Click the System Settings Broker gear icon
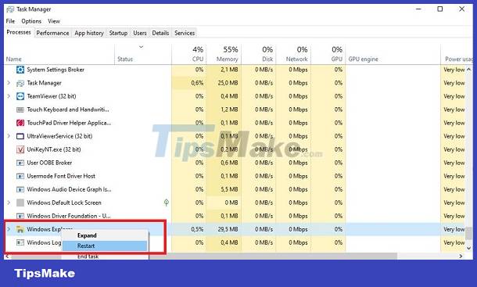 click(20, 70)
